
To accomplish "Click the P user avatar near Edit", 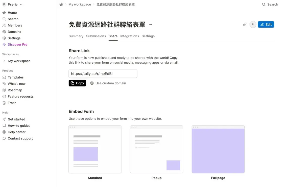I will pos(253,24).
